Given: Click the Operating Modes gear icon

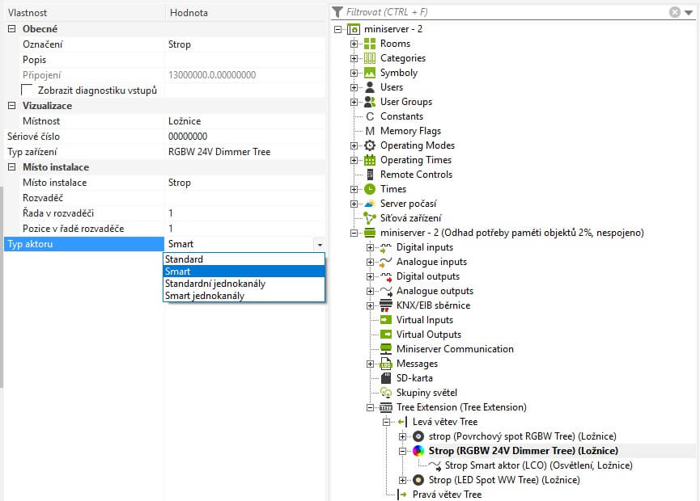Looking at the screenshot, I should click(370, 145).
